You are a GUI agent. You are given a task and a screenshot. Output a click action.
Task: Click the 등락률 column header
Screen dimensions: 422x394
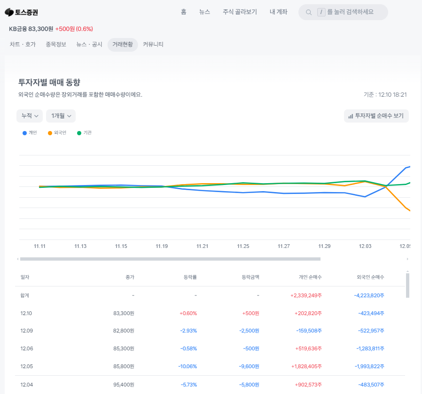pyautogui.click(x=190, y=277)
